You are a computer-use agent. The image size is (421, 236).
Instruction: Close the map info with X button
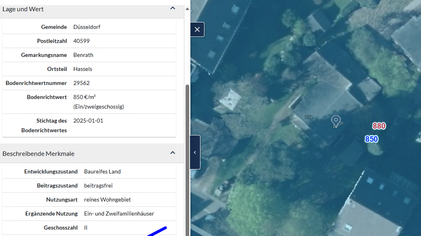tap(197, 29)
